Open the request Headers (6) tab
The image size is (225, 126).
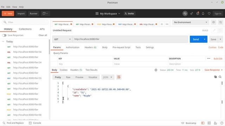[90, 48]
